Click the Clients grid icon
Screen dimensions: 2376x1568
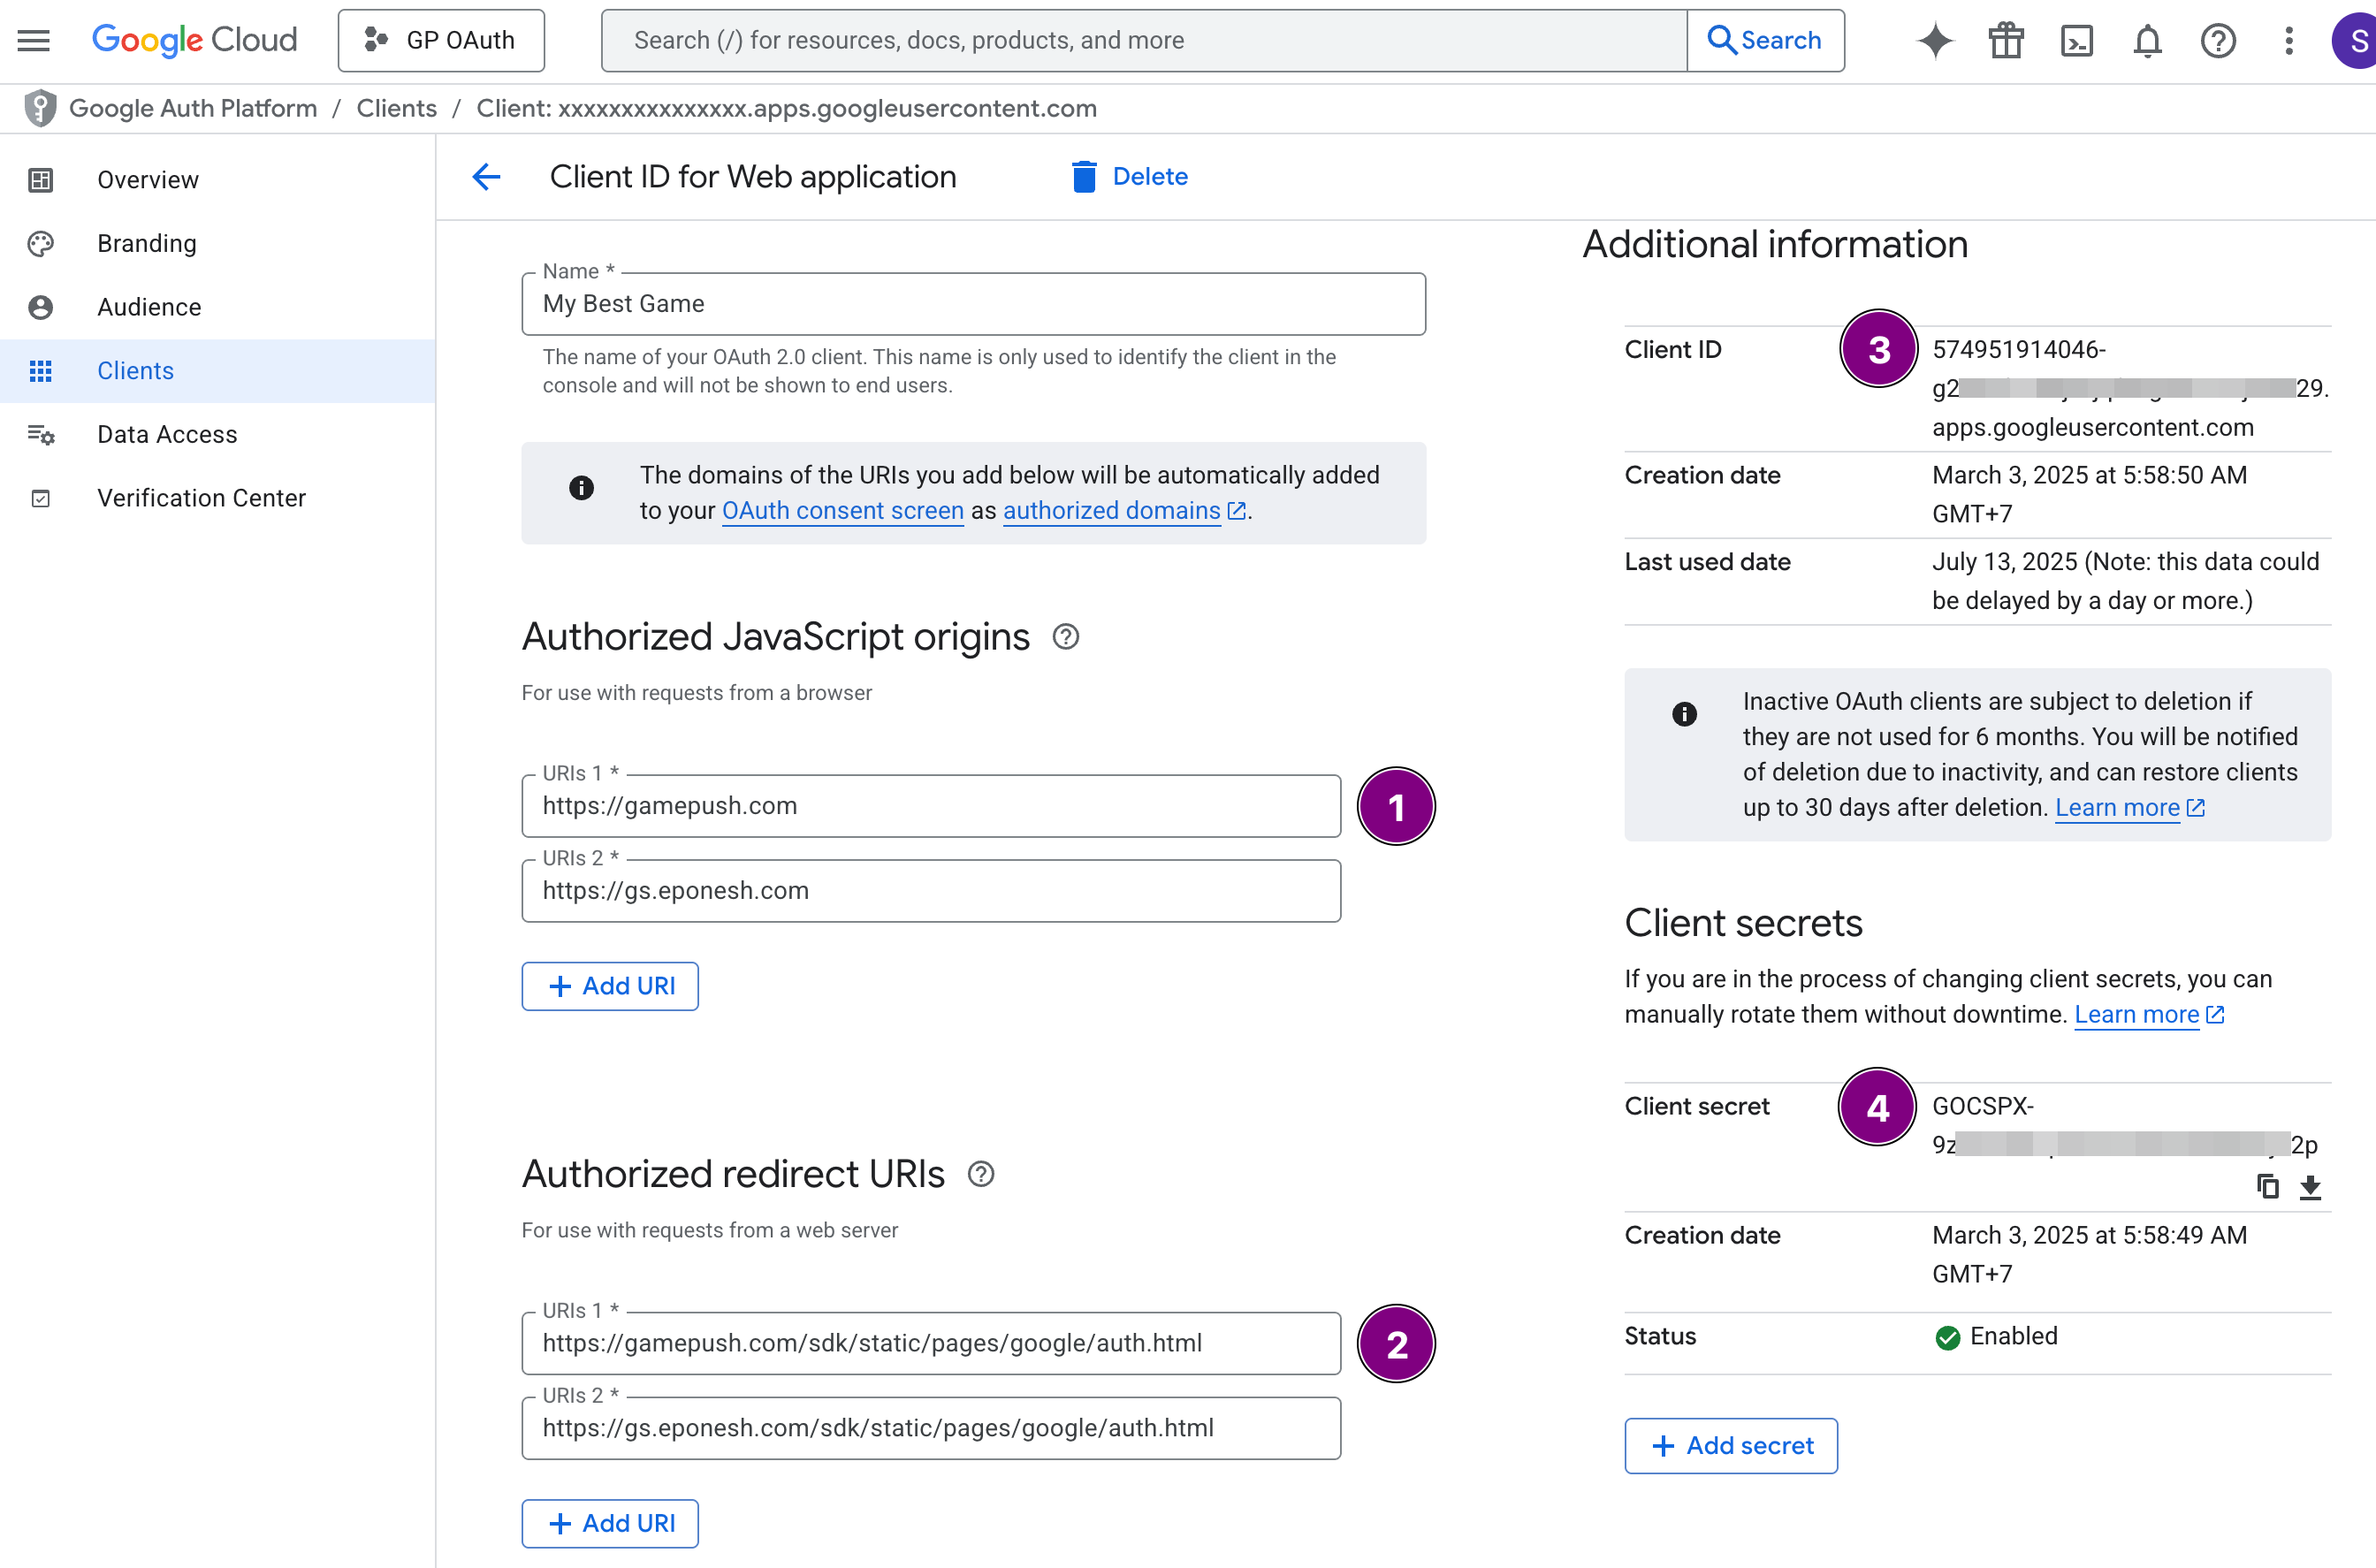40,371
